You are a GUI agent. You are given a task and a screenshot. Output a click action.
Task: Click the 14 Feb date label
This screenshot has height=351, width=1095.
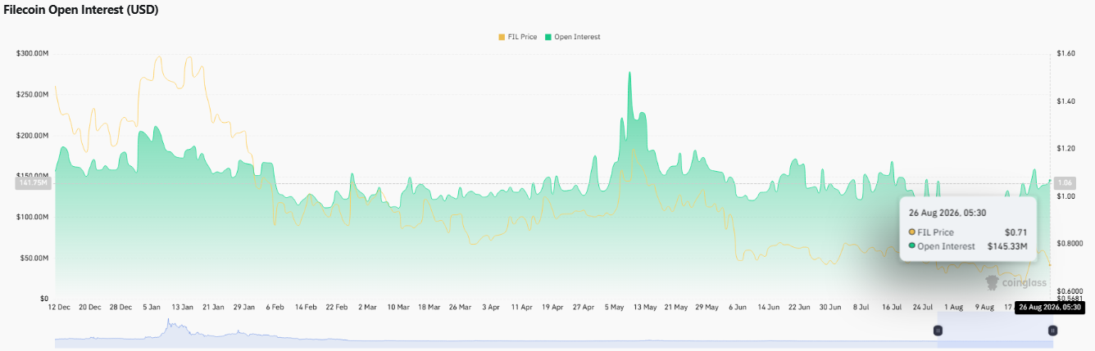coord(306,308)
